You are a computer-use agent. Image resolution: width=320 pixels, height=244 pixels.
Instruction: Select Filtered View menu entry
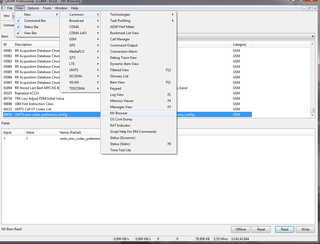tap(139, 70)
